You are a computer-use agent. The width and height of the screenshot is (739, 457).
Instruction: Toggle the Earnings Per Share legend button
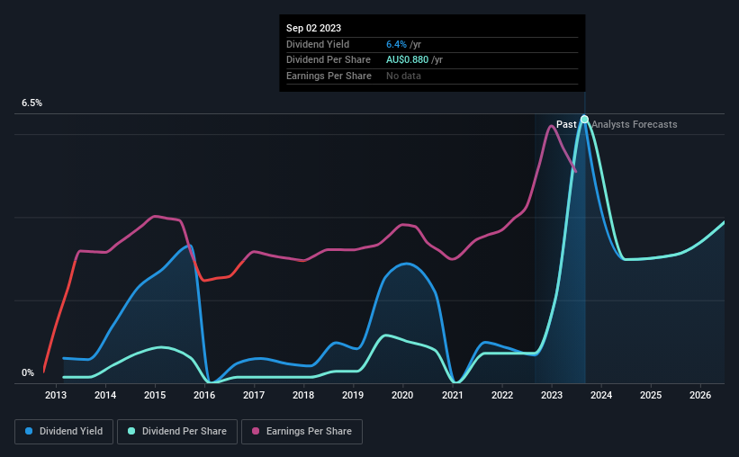pyautogui.click(x=302, y=432)
